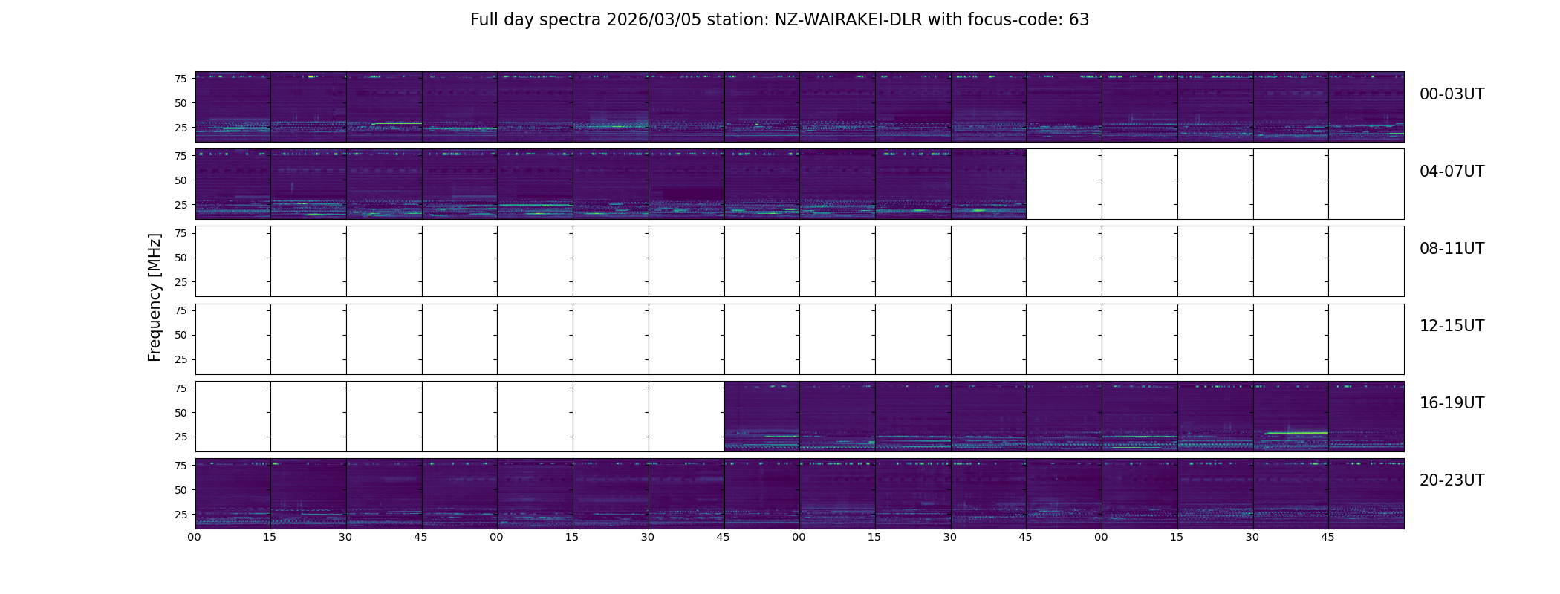Select the 16-19UT row label

tap(1452, 403)
